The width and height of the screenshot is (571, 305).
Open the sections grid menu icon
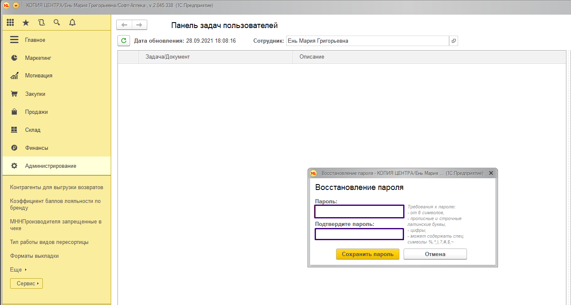point(10,23)
